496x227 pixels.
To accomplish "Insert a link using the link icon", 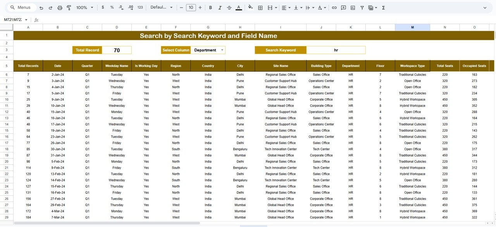I will click(335, 7).
